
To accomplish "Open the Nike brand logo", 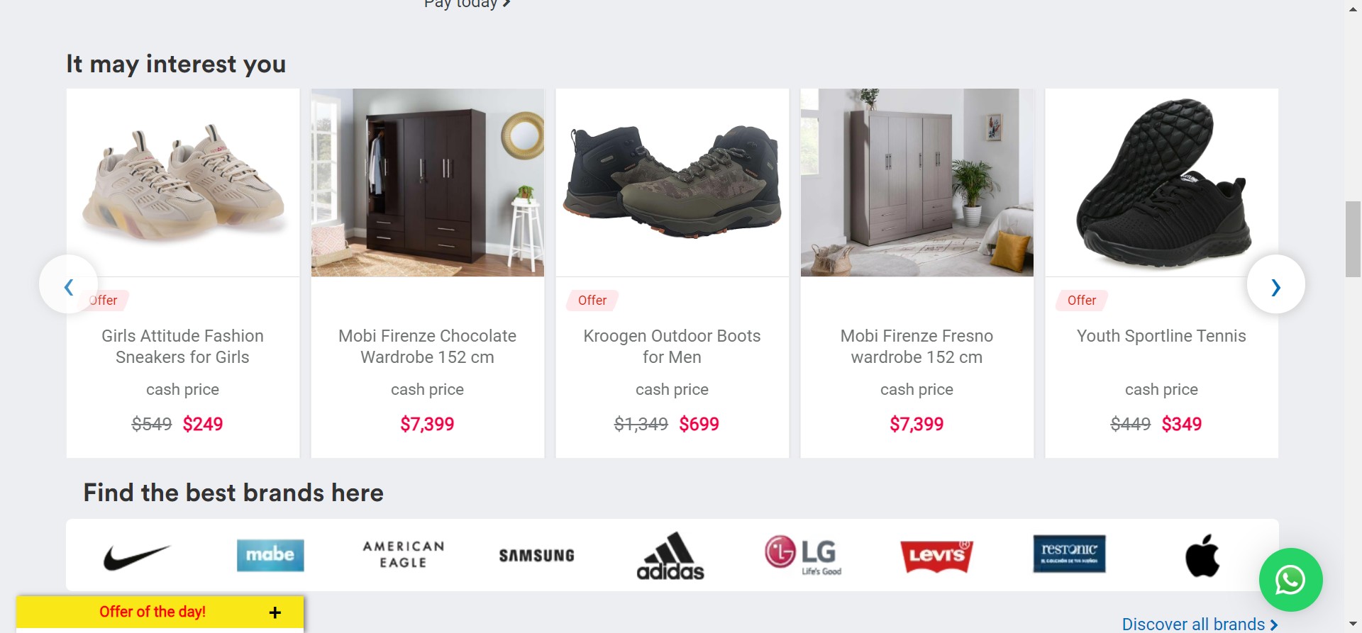I will (x=137, y=556).
